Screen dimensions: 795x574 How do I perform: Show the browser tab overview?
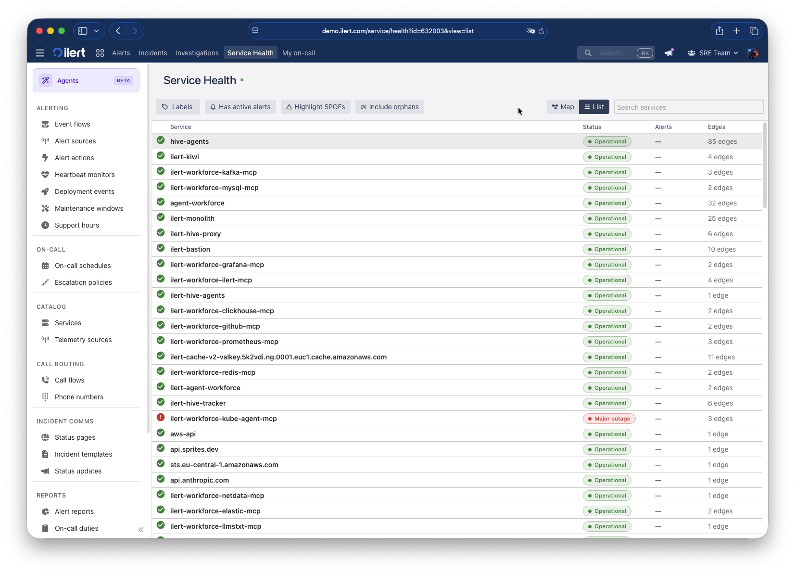point(754,31)
